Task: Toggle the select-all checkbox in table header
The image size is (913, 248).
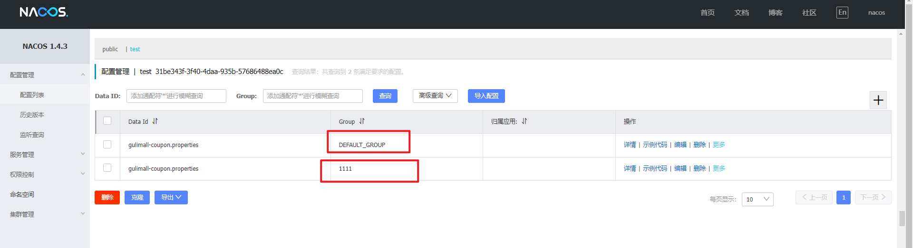Action: [107, 121]
